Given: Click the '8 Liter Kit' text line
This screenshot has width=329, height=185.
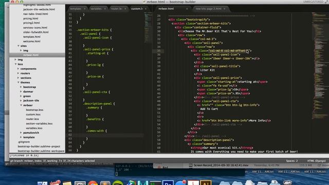Looking at the screenshot, I should [206, 70].
